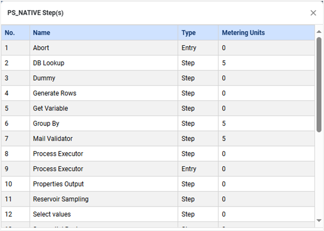Image resolution: width=324 pixels, height=231 pixels.
Task: Select the DB Lookup step row
Action: pyautogui.click(x=48, y=63)
